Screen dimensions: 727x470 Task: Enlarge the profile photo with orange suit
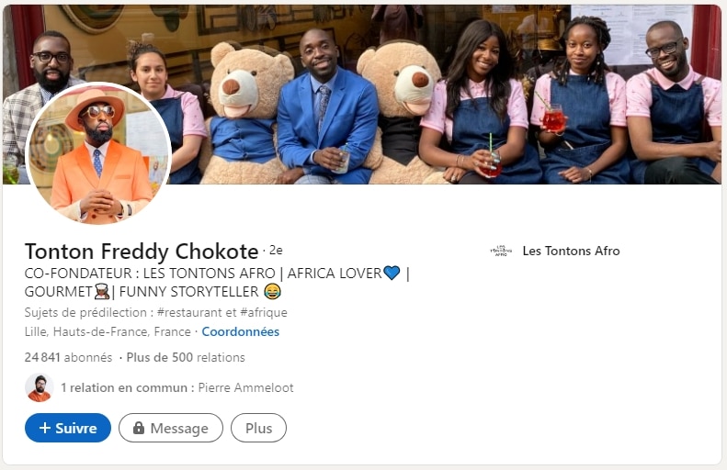coord(98,153)
